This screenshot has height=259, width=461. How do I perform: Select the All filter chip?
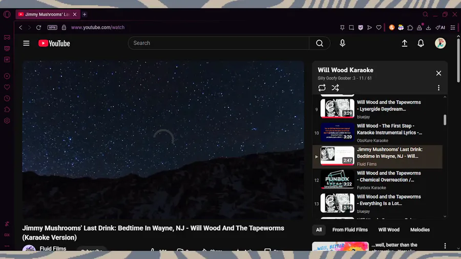(x=319, y=230)
